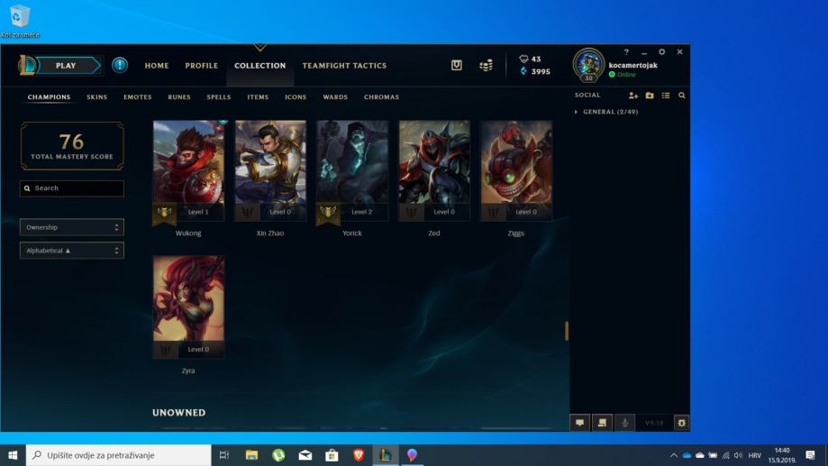Switch to SKINS sub-tab
Screen dimensions: 828x466
coord(96,97)
